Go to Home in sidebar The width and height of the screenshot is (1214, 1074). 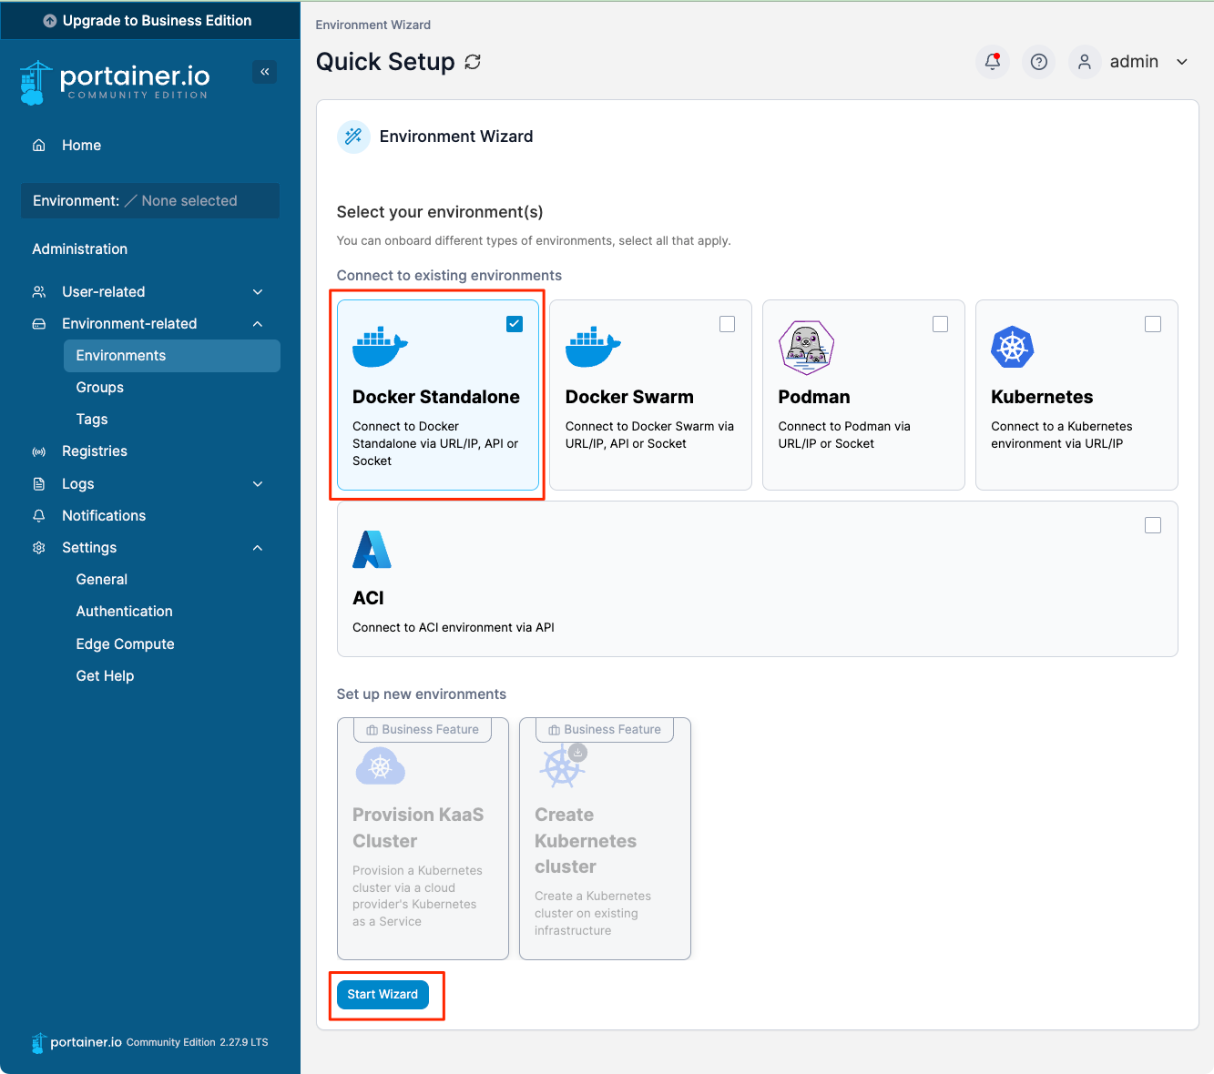pyautogui.click(x=82, y=146)
